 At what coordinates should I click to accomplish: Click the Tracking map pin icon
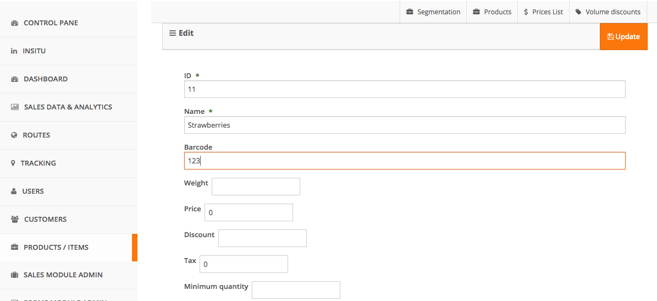point(13,163)
